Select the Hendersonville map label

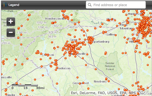pyautogui.click(x=56, y=18)
